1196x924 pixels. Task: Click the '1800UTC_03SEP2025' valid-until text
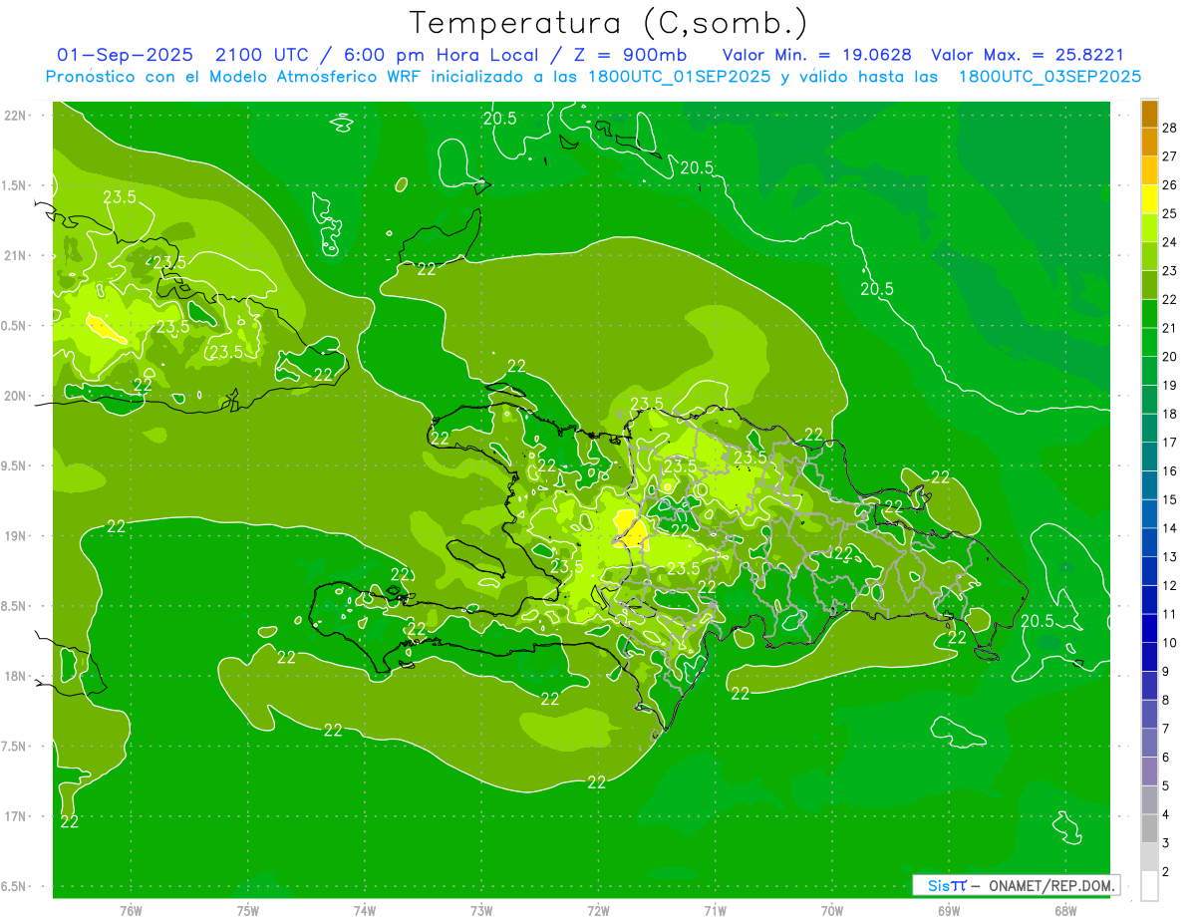(x=1049, y=77)
